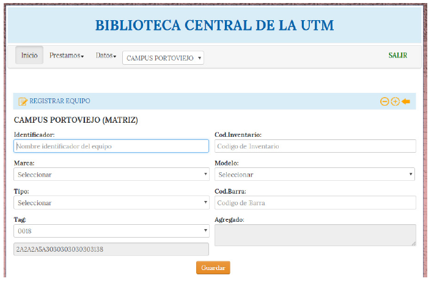This screenshot has width=434, height=281.
Task: Click the read-only hex code field 2A2A2A5A
Action: tap(111, 249)
